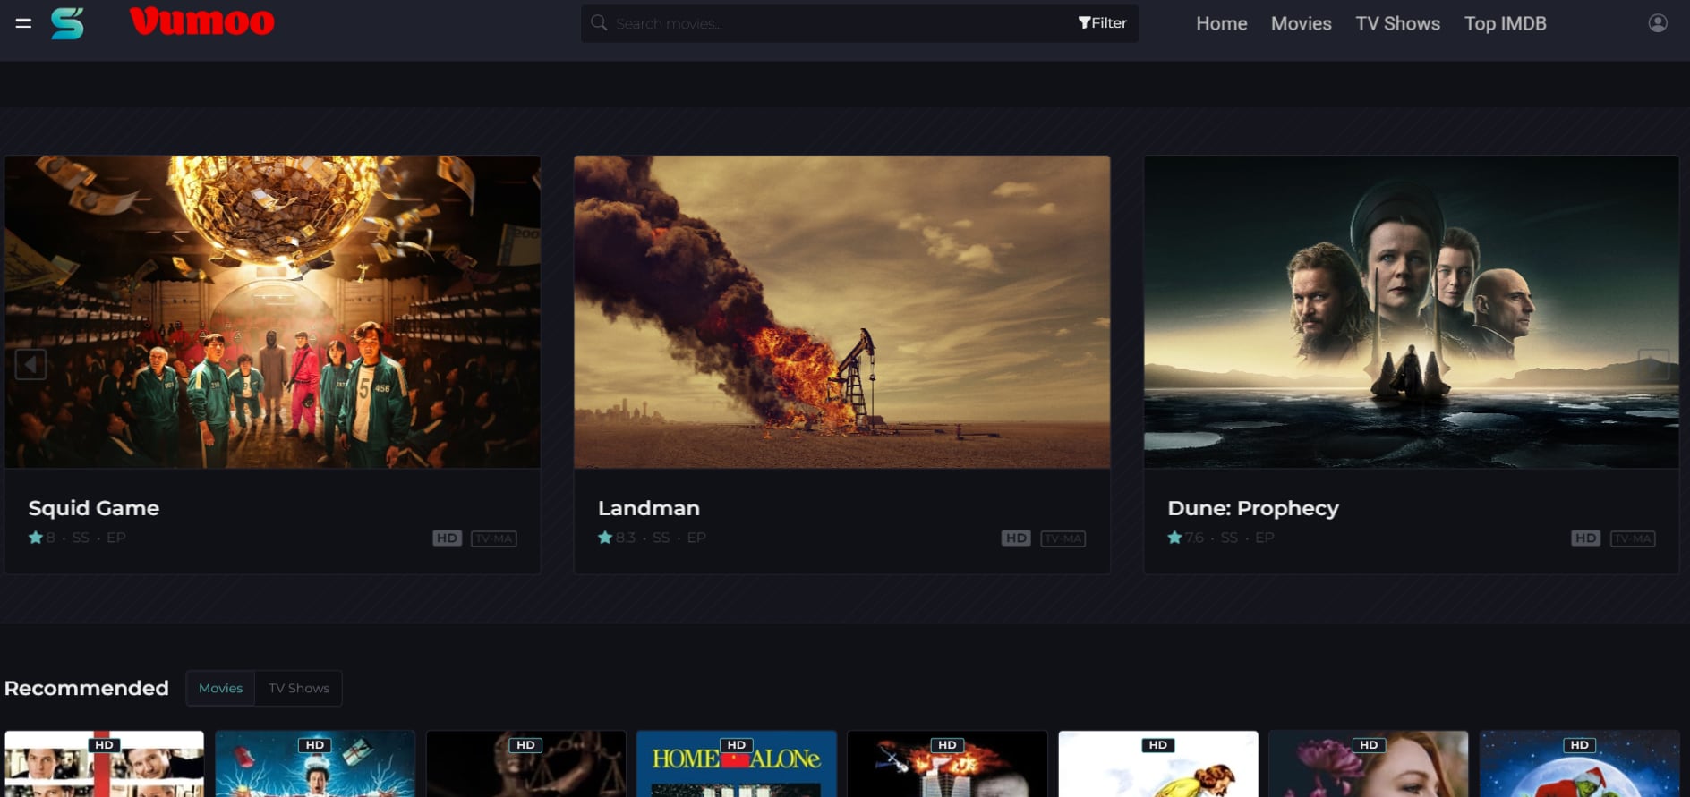
Task: Click the HD badge on Dune: Prophecy card
Action: 1586,538
